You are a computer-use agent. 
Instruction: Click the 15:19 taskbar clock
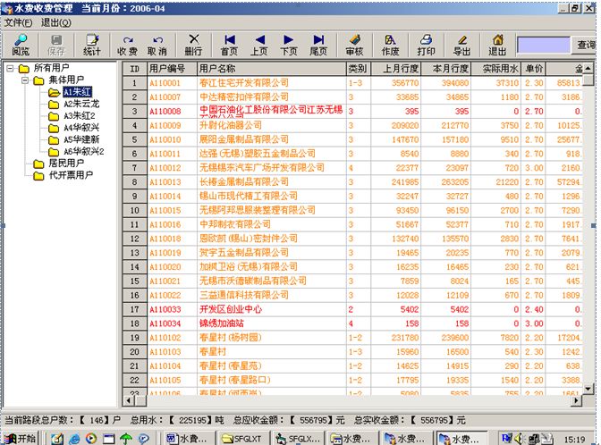pyautogui.click(x=574, y=440)
